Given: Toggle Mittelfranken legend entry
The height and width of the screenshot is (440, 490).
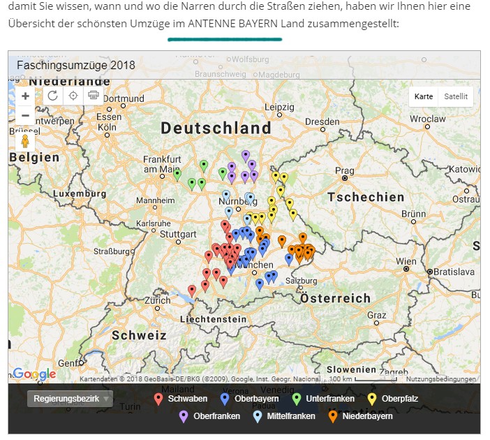Looking at the screenshot, I should click(x=284, y=416).
